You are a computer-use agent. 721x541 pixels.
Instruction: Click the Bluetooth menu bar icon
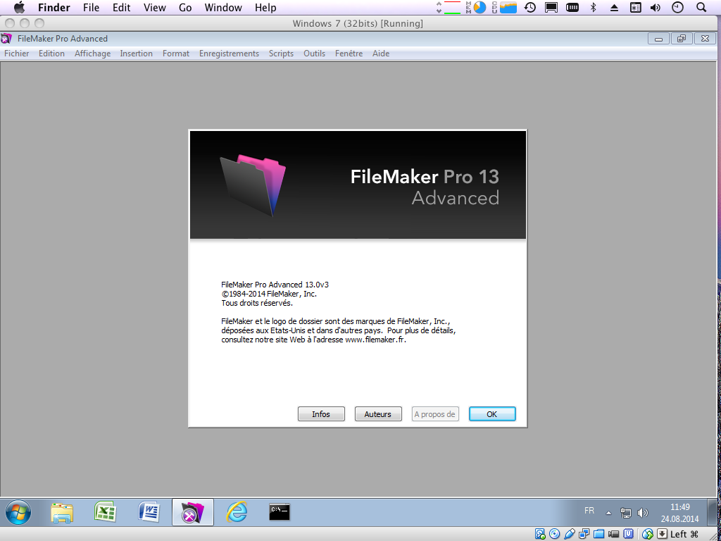(x=593, y=7)
